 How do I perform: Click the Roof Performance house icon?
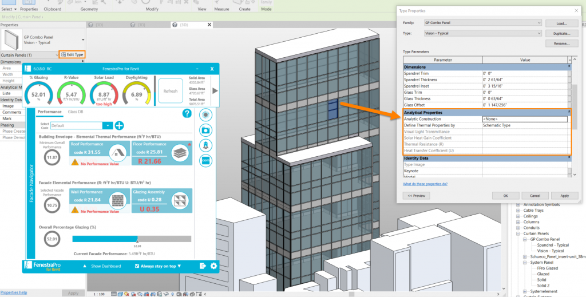tap(117, 152)
